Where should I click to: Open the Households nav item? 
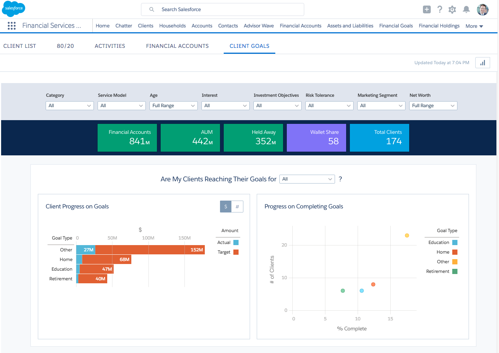pyautogui.click(x=172, y=26)
